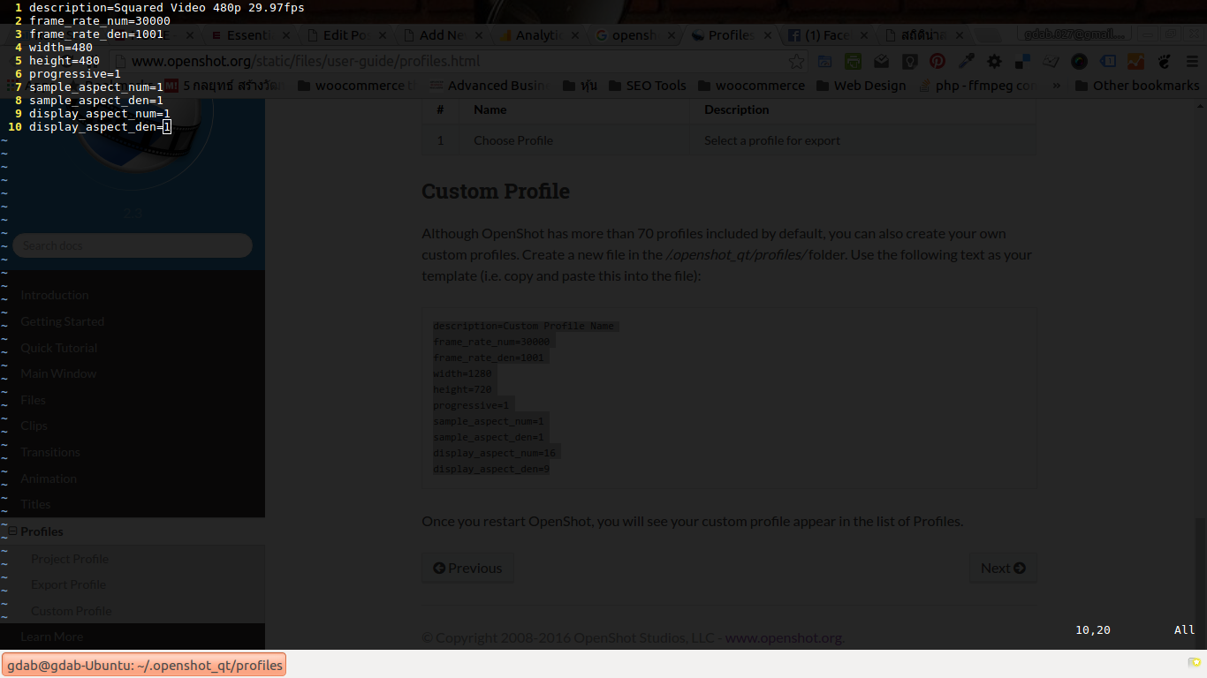
Task: Click vim line 'description=Squared Video 480p 29.97fps'
Action: [x=167, y=7]
